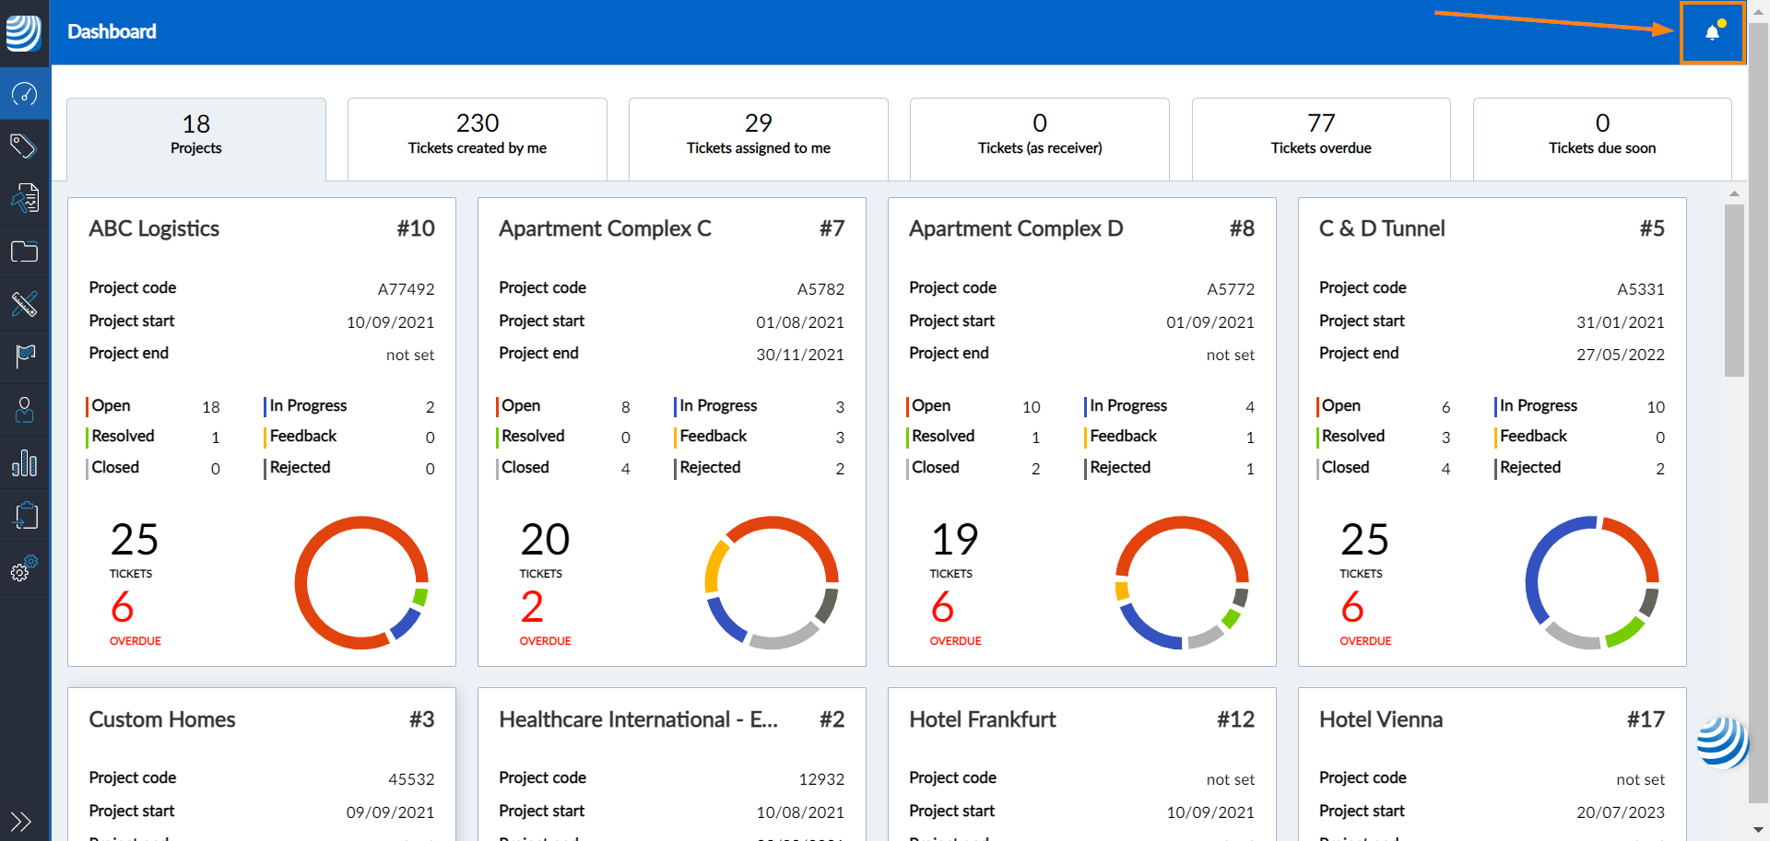Image resolution: width=1770 pixels, height=841 pixels.
Task: Open the settings gear in the sidebar
Action: coord(24,568)
